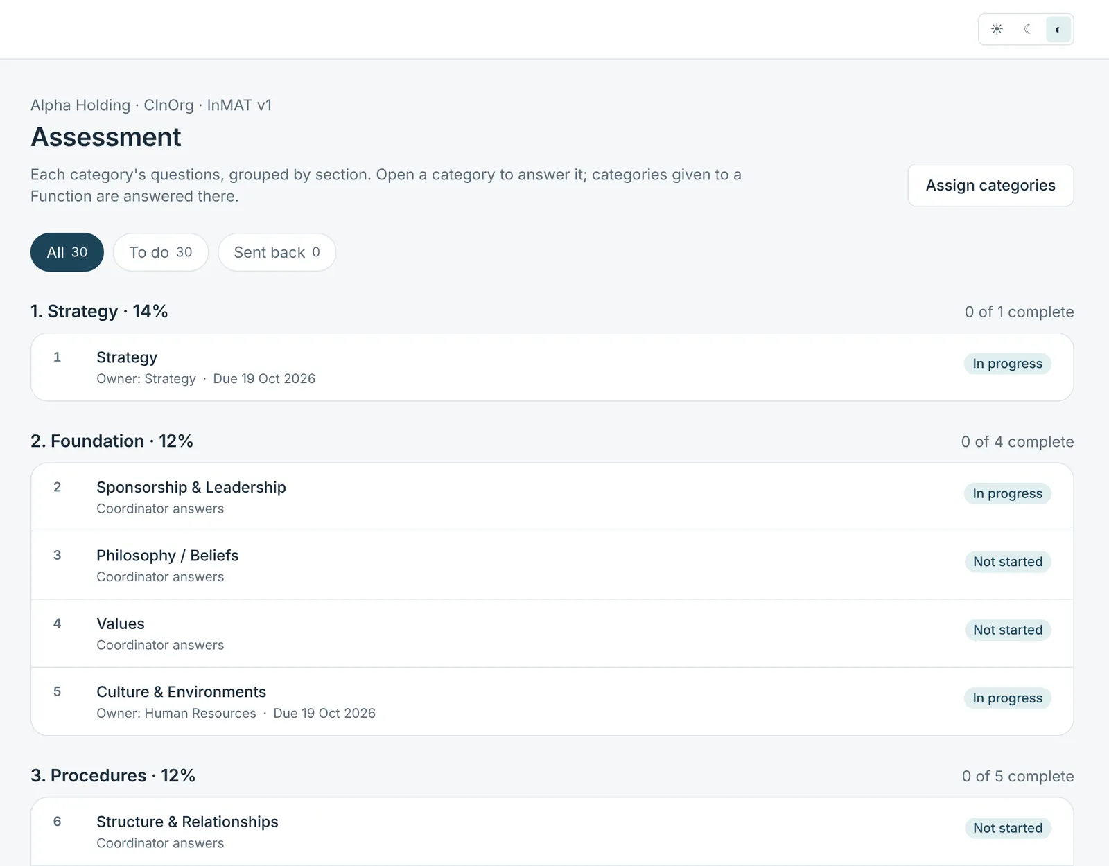1109x866 pixels.
Task: Open the Sponsorship & Leadership category
Action: point(552,497)
